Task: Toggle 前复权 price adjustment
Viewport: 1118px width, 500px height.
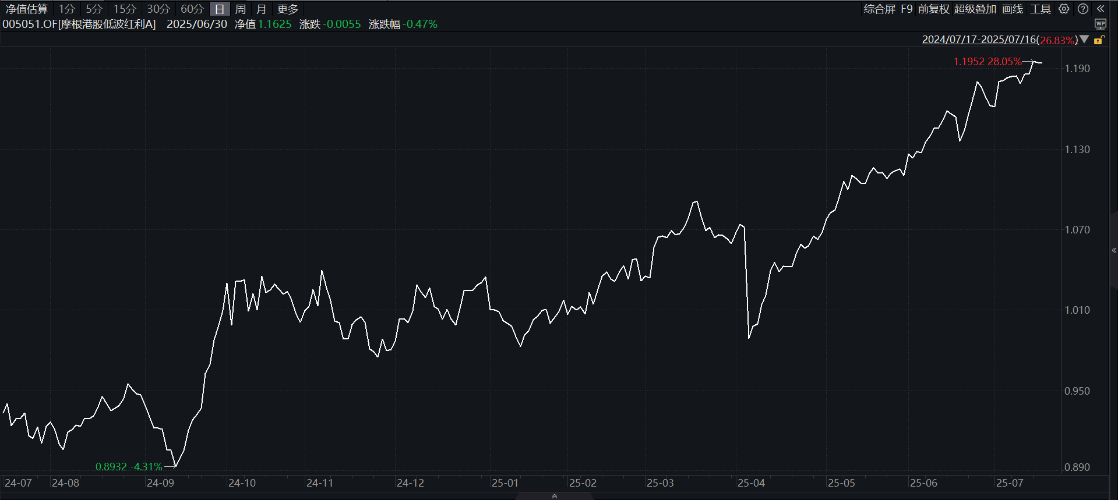Action: 934,9
